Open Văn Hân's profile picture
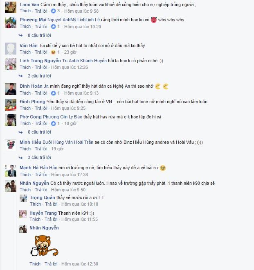This screenshot has width=254, height=270. (x=11, y=49)
